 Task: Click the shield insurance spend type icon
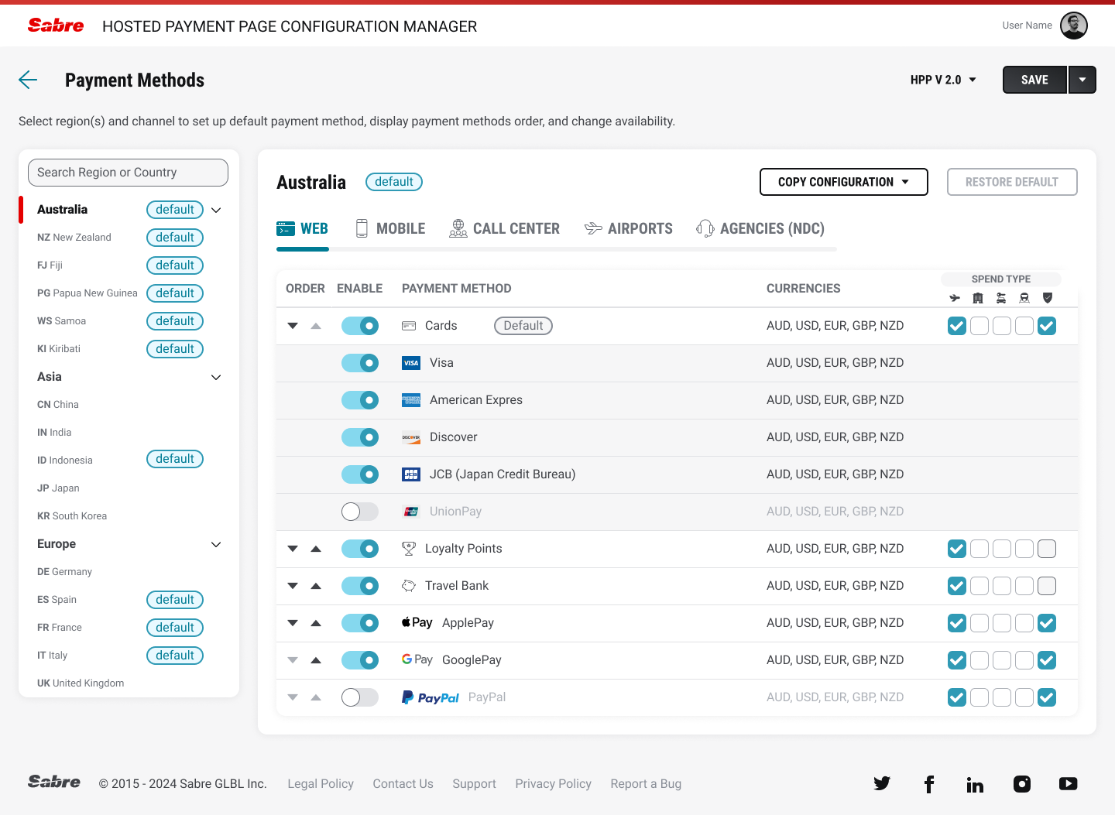1048,298
